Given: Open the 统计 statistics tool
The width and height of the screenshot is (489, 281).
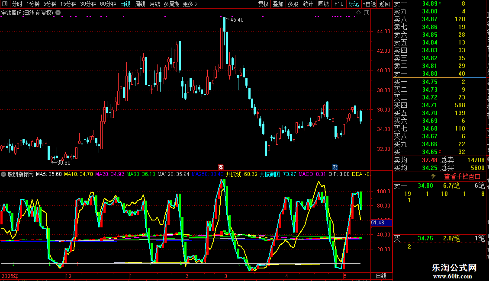Looking at the screenshot, I should pyautogui.click(x=308, y=4).
